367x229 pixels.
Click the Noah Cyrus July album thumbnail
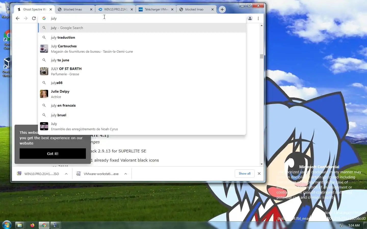pyautogui.click(x=44, y=126)
